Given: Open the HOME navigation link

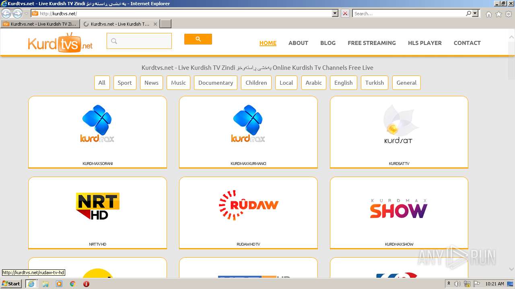Looking at the screenshot, I should coord(268,43).
